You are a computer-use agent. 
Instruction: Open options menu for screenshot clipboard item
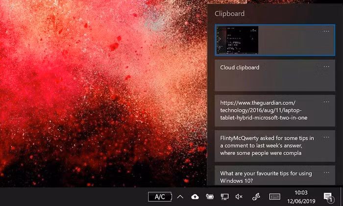pyautogui.click(x=326, y=31)
